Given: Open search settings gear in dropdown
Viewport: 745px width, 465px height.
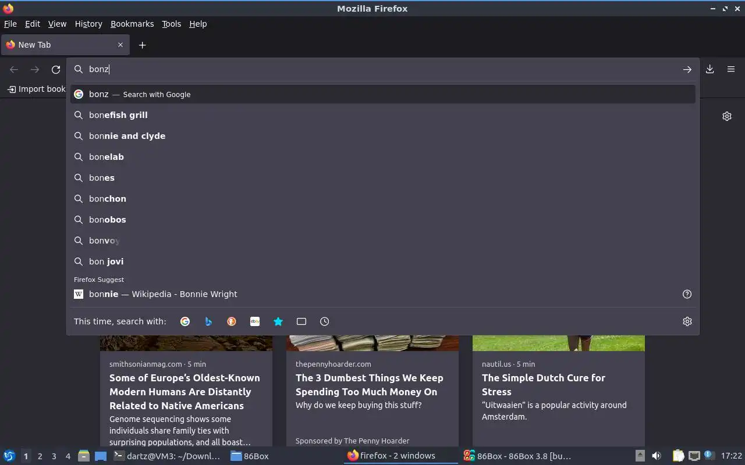Looking at the screenshot, I should [x=687, y=321].
